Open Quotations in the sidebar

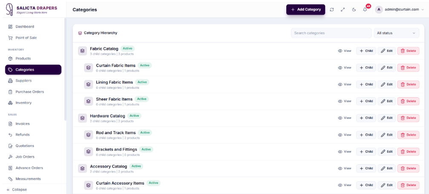pos(33,146)
